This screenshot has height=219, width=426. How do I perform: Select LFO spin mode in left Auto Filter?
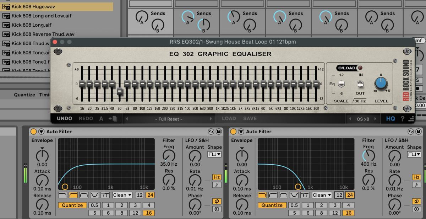(x=217, y=209)
